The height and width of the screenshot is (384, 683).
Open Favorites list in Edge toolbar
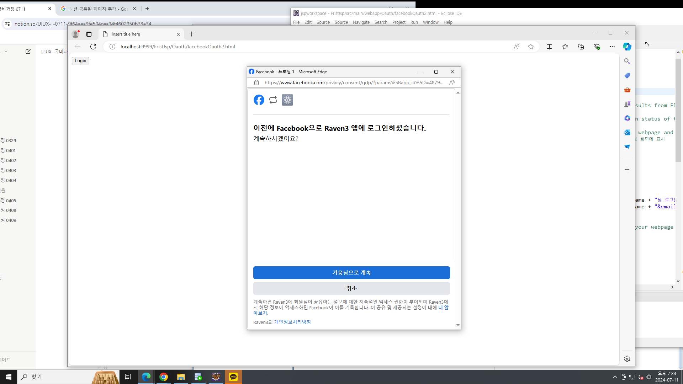tap(565, 47)
